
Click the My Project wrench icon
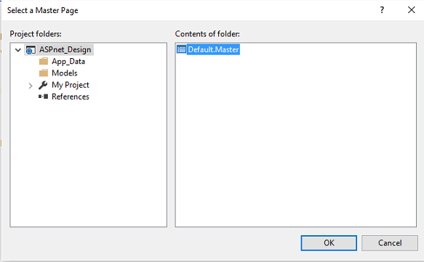(43, 85)
